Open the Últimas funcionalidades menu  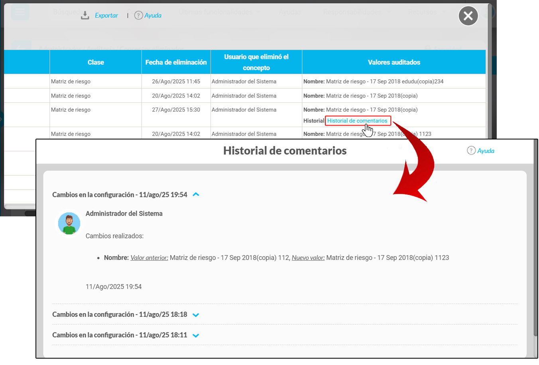click(x=215, y=12)
